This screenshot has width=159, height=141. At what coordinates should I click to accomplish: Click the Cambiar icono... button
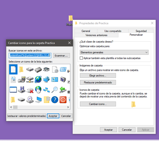click(98, 104)
